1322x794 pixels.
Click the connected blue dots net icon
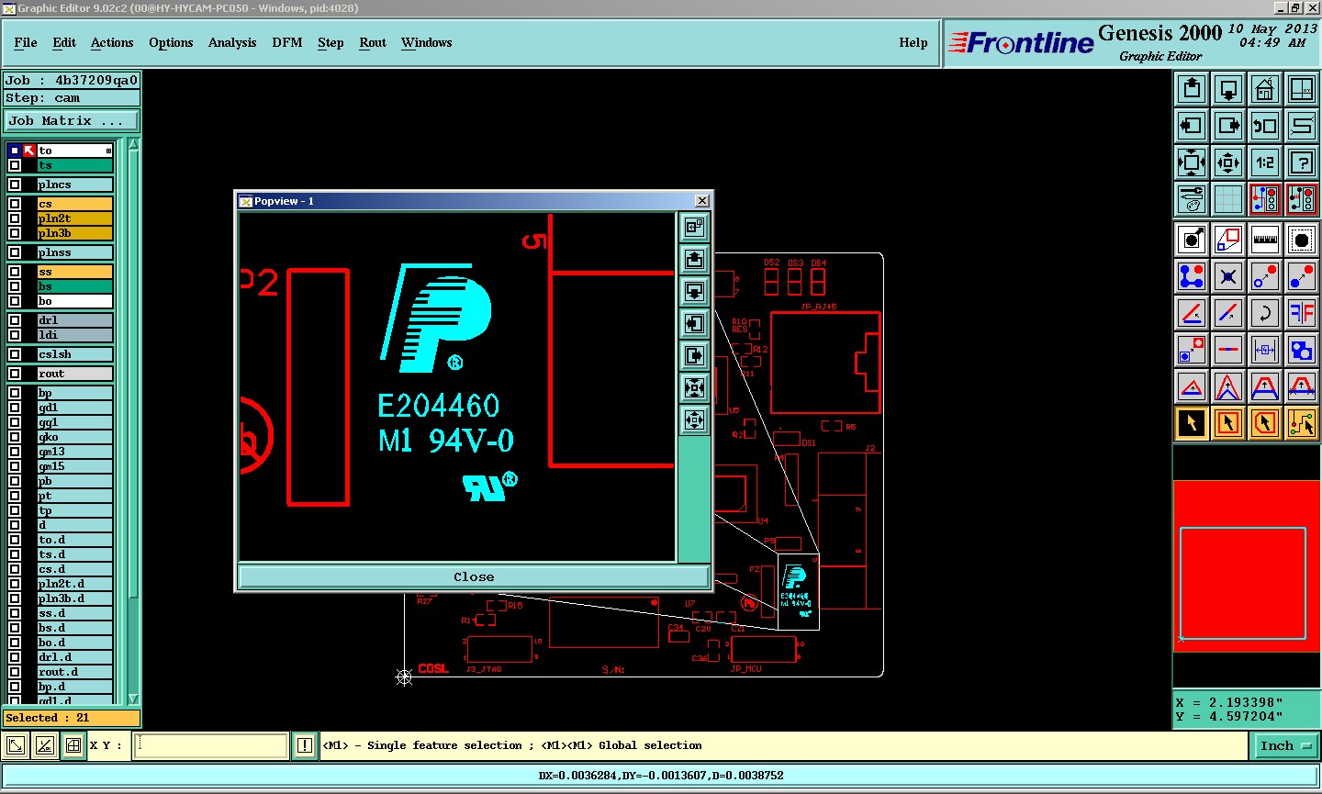click(1192, 276)
